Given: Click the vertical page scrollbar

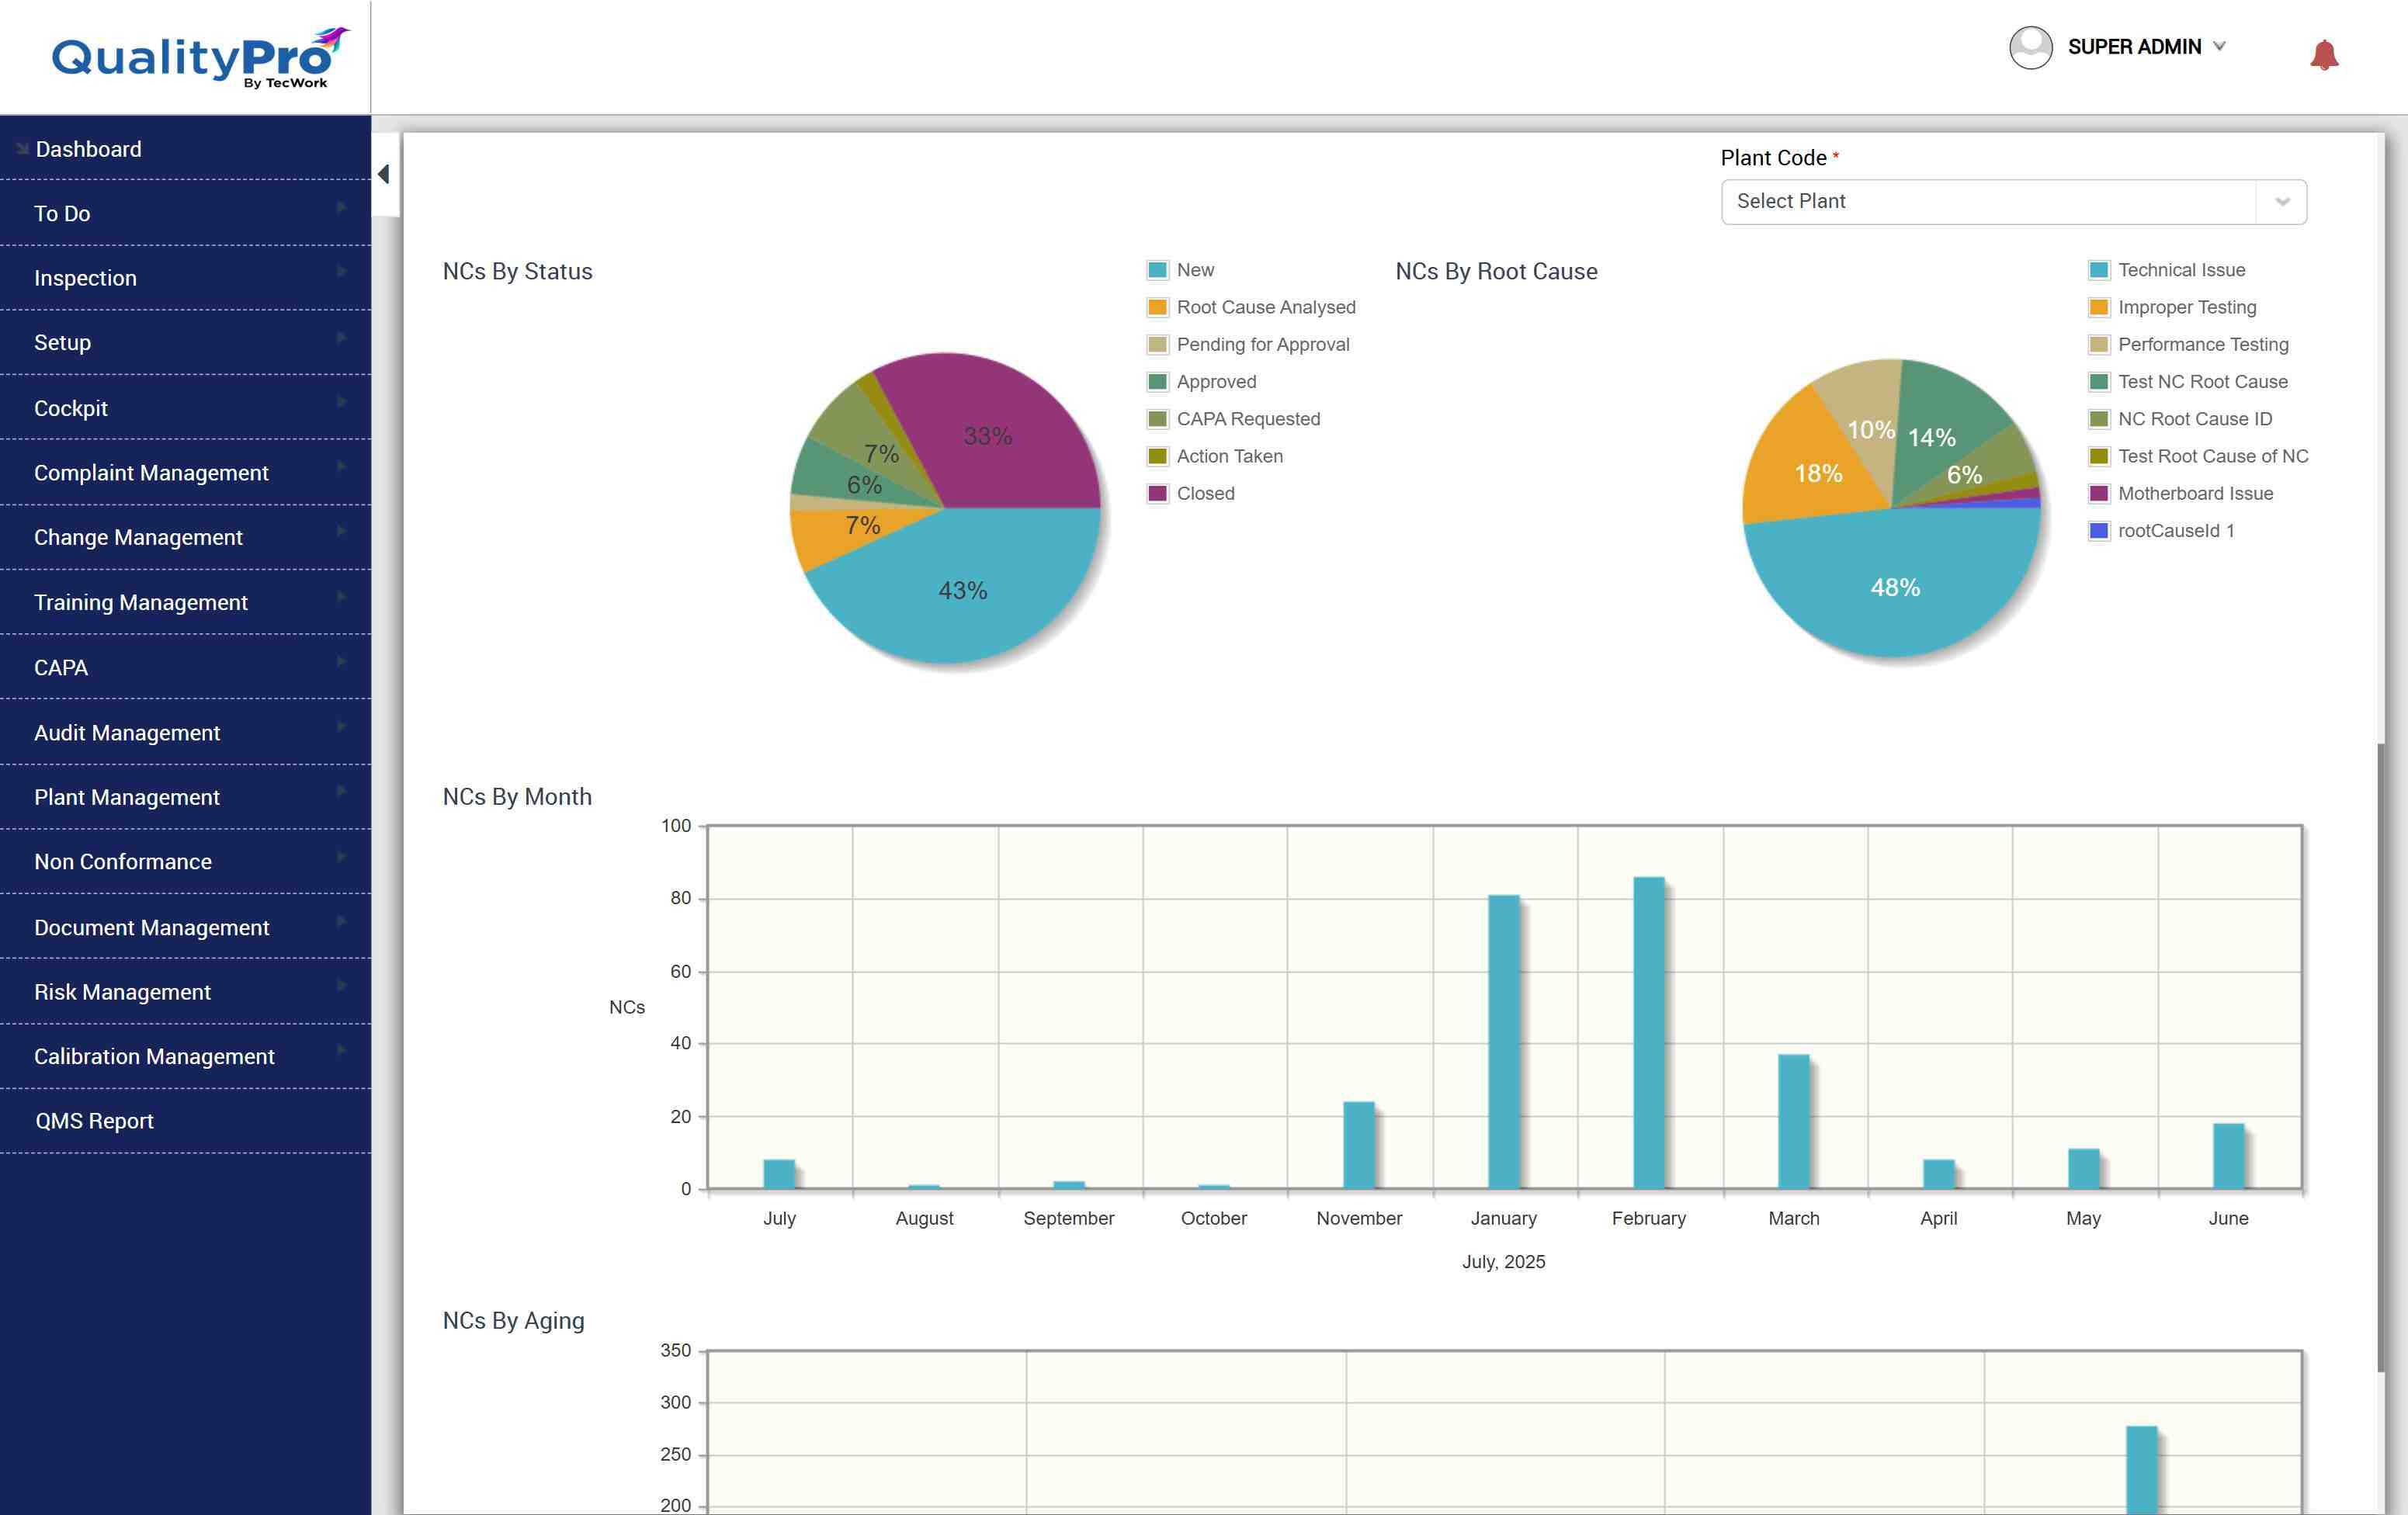Looking at the screenshot, I should tap(2380, 1057).
